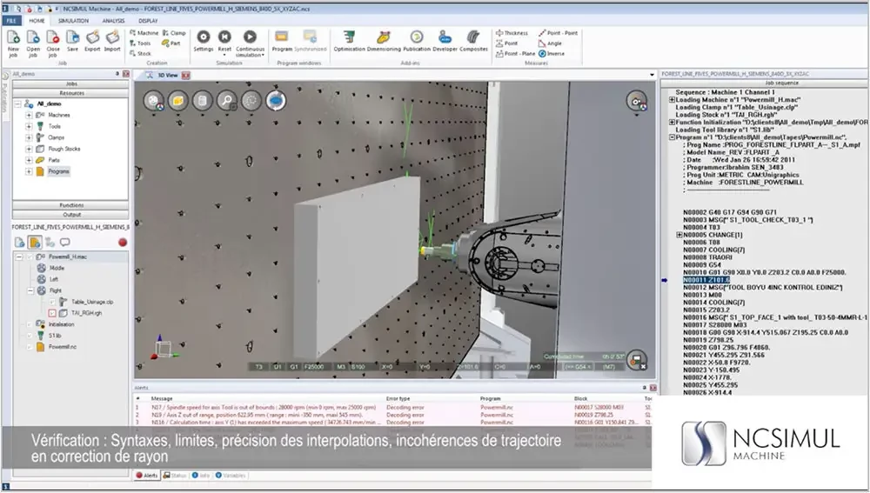The image size is (870, 493).
Task: Switch to the ANALYSIS ribbon tab
Action: 113,21
